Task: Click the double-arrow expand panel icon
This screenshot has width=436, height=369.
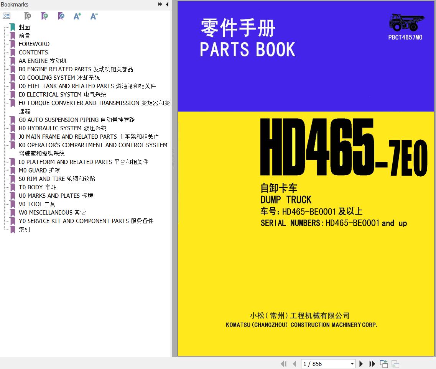Action: (160, 4)
